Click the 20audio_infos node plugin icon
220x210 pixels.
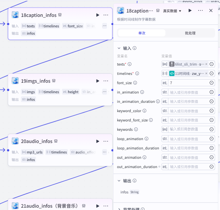pos(15,141)
